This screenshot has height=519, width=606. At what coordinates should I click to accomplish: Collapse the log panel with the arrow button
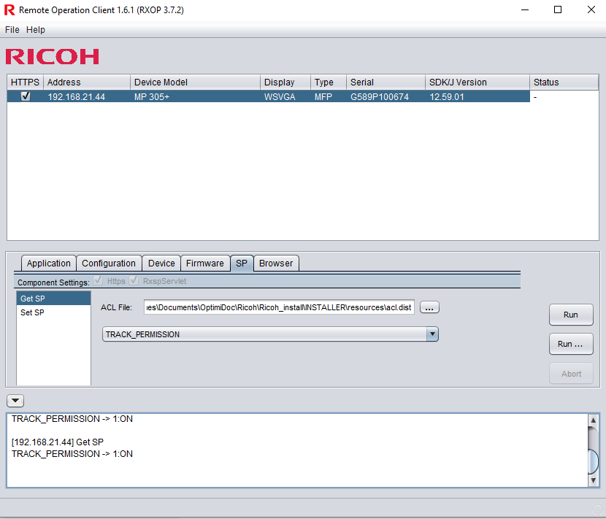[x=15, y=401]
